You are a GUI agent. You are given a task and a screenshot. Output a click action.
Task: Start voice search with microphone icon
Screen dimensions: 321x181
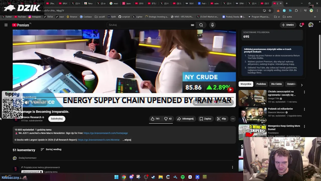point(212,25)
